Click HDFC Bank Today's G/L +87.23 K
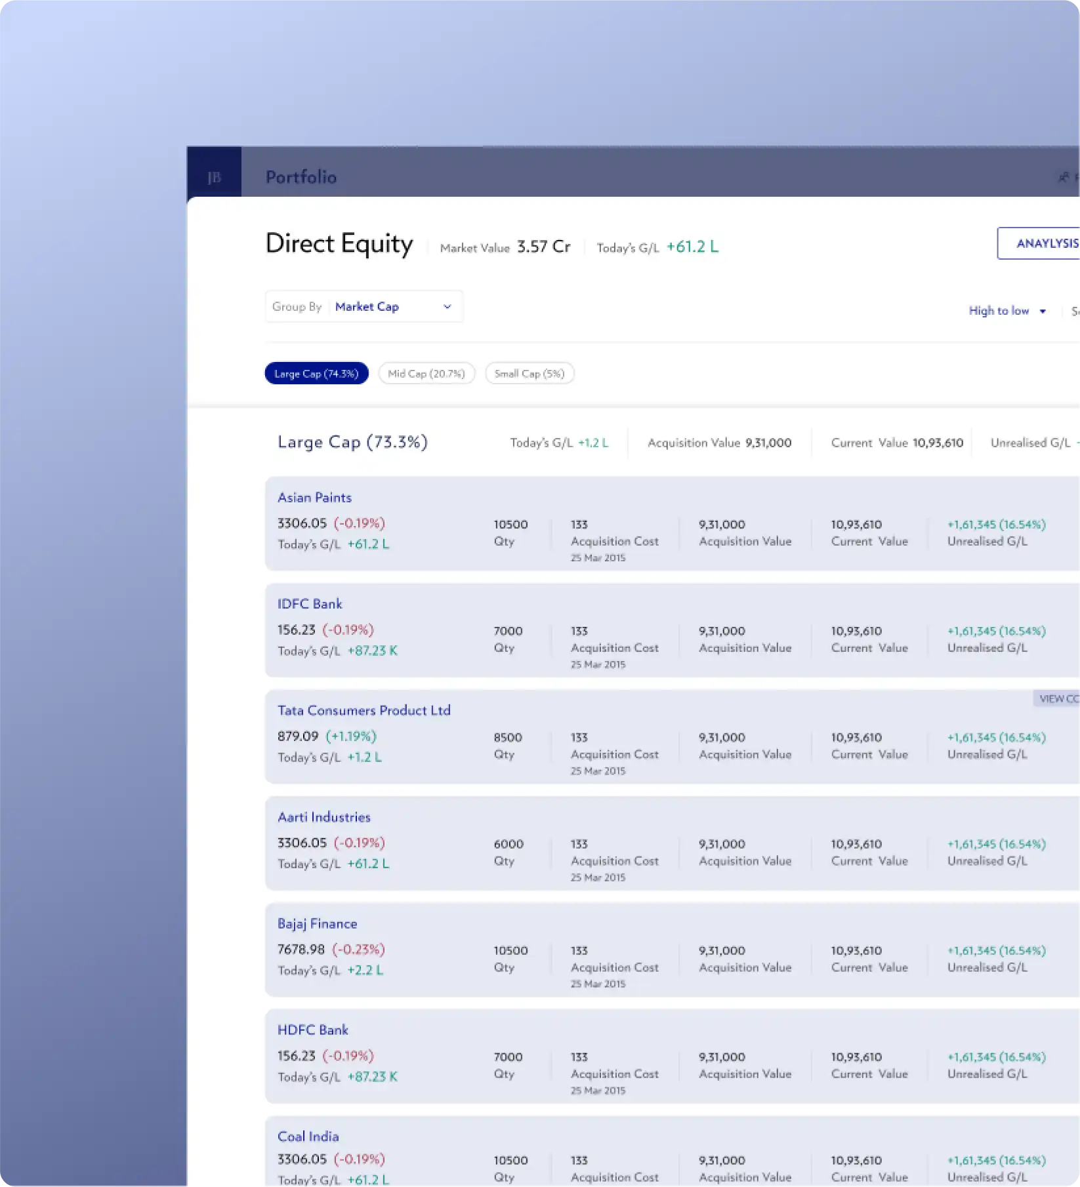 (x=372, y=1077)
